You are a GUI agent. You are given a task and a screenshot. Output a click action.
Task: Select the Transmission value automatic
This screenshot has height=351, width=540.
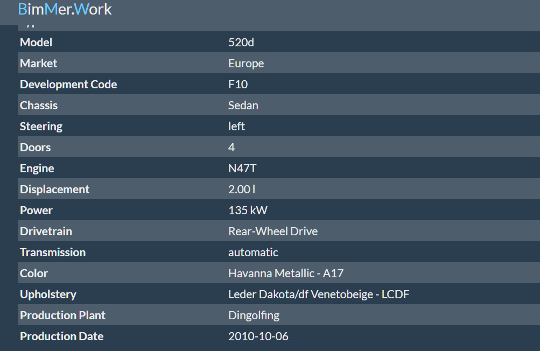pyautogui.click(x=253, y=252)
